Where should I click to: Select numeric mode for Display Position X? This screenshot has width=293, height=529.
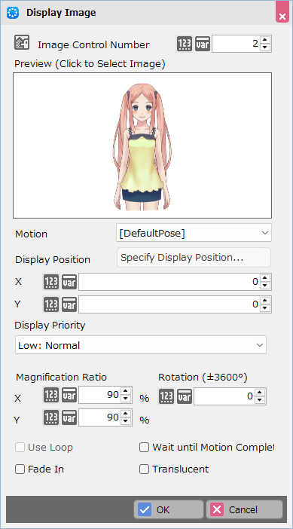51,282
